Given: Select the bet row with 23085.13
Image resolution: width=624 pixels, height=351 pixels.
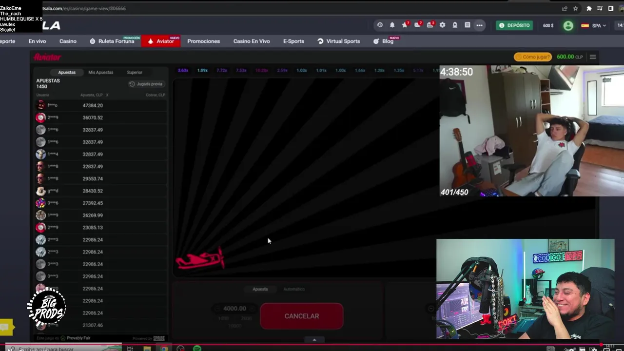Looking at the screenshot, I should pos(101,227).
